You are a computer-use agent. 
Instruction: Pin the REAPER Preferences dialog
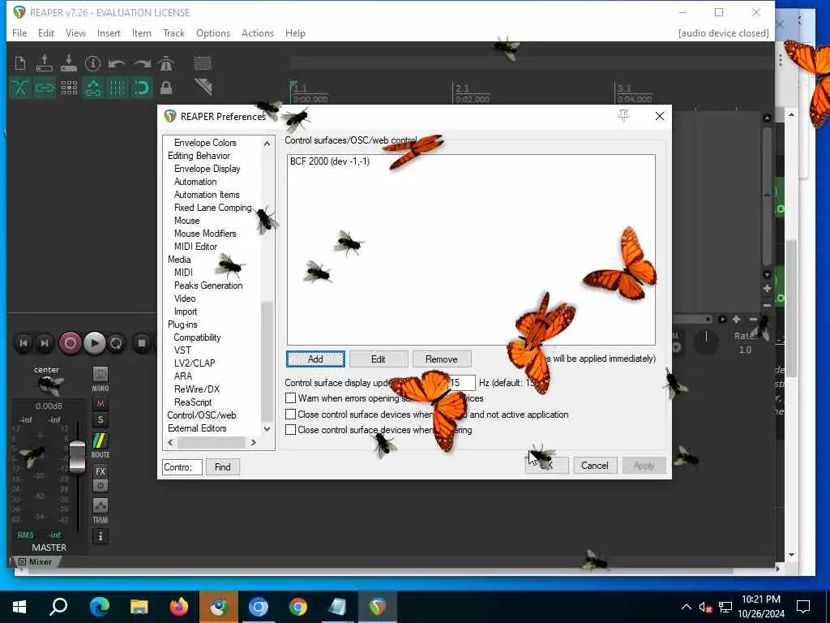point(623,116)
